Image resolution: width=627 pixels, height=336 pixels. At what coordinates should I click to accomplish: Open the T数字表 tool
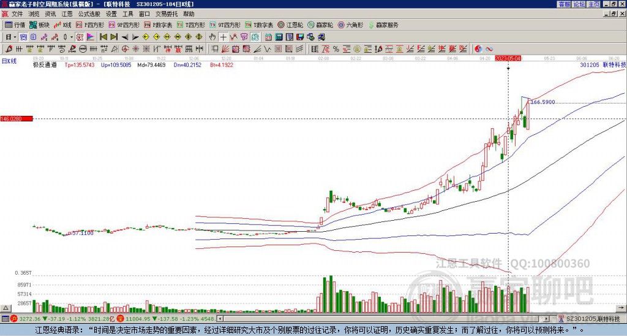[259, 25]
